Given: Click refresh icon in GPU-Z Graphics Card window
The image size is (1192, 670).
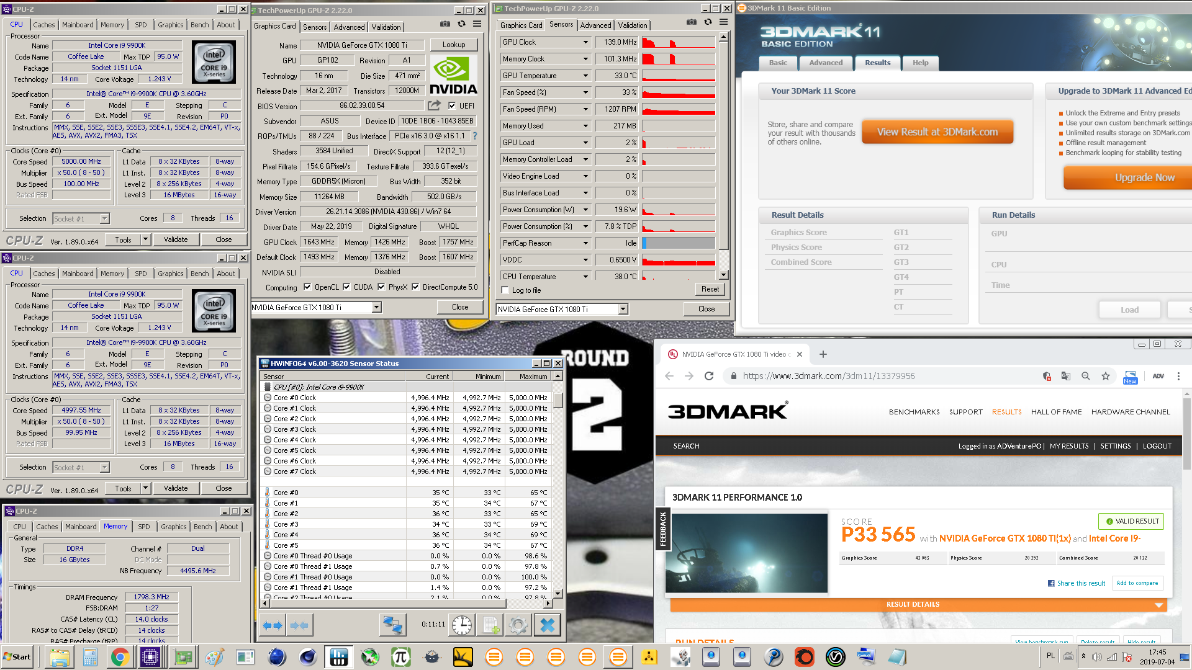Looking at the screenshot, I should 461,24.
